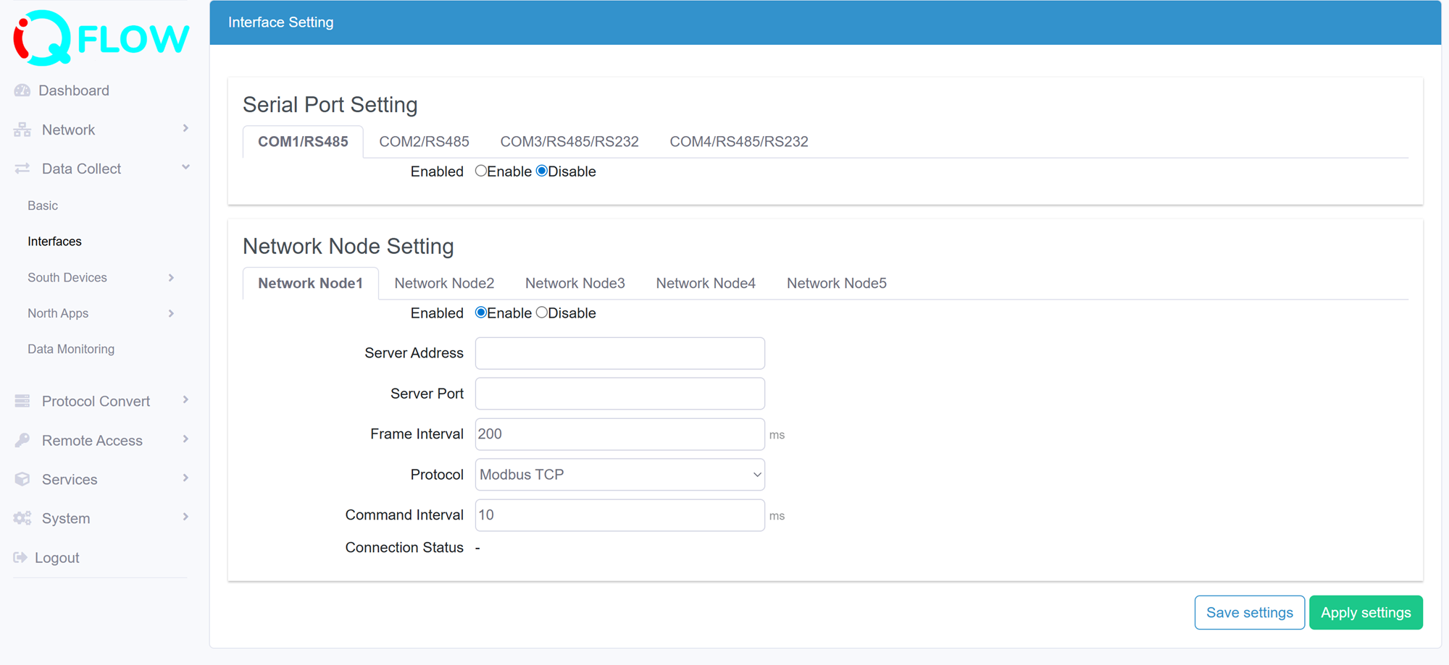Image resolution: width=1449 pixels, height=665 pixels.
Task: Click the Save settings button
Action: click(1249, 612)
